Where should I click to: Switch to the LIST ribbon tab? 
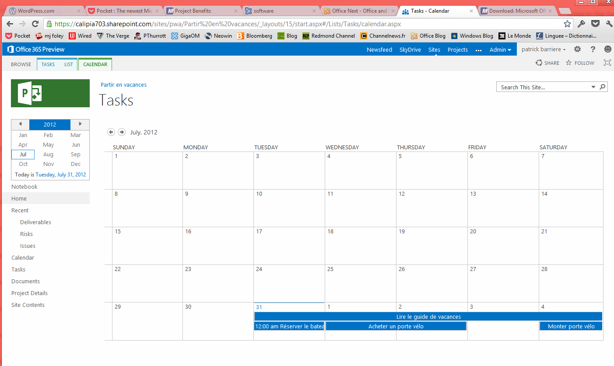tap(69, 64)
